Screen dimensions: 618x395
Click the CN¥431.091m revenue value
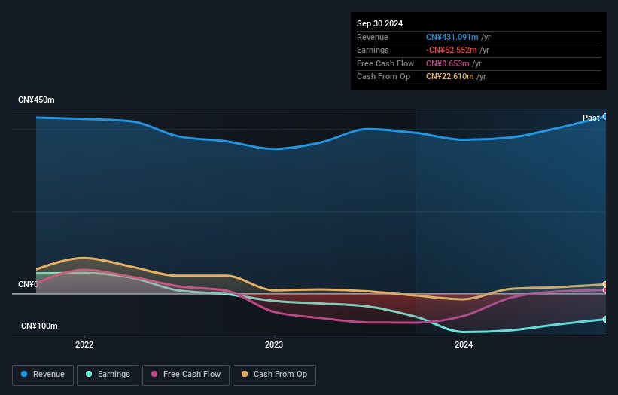pyautogui.click(x=452, y=37)
